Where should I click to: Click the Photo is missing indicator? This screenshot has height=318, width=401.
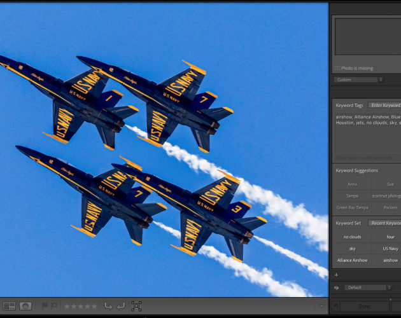[x=354, y=68]
